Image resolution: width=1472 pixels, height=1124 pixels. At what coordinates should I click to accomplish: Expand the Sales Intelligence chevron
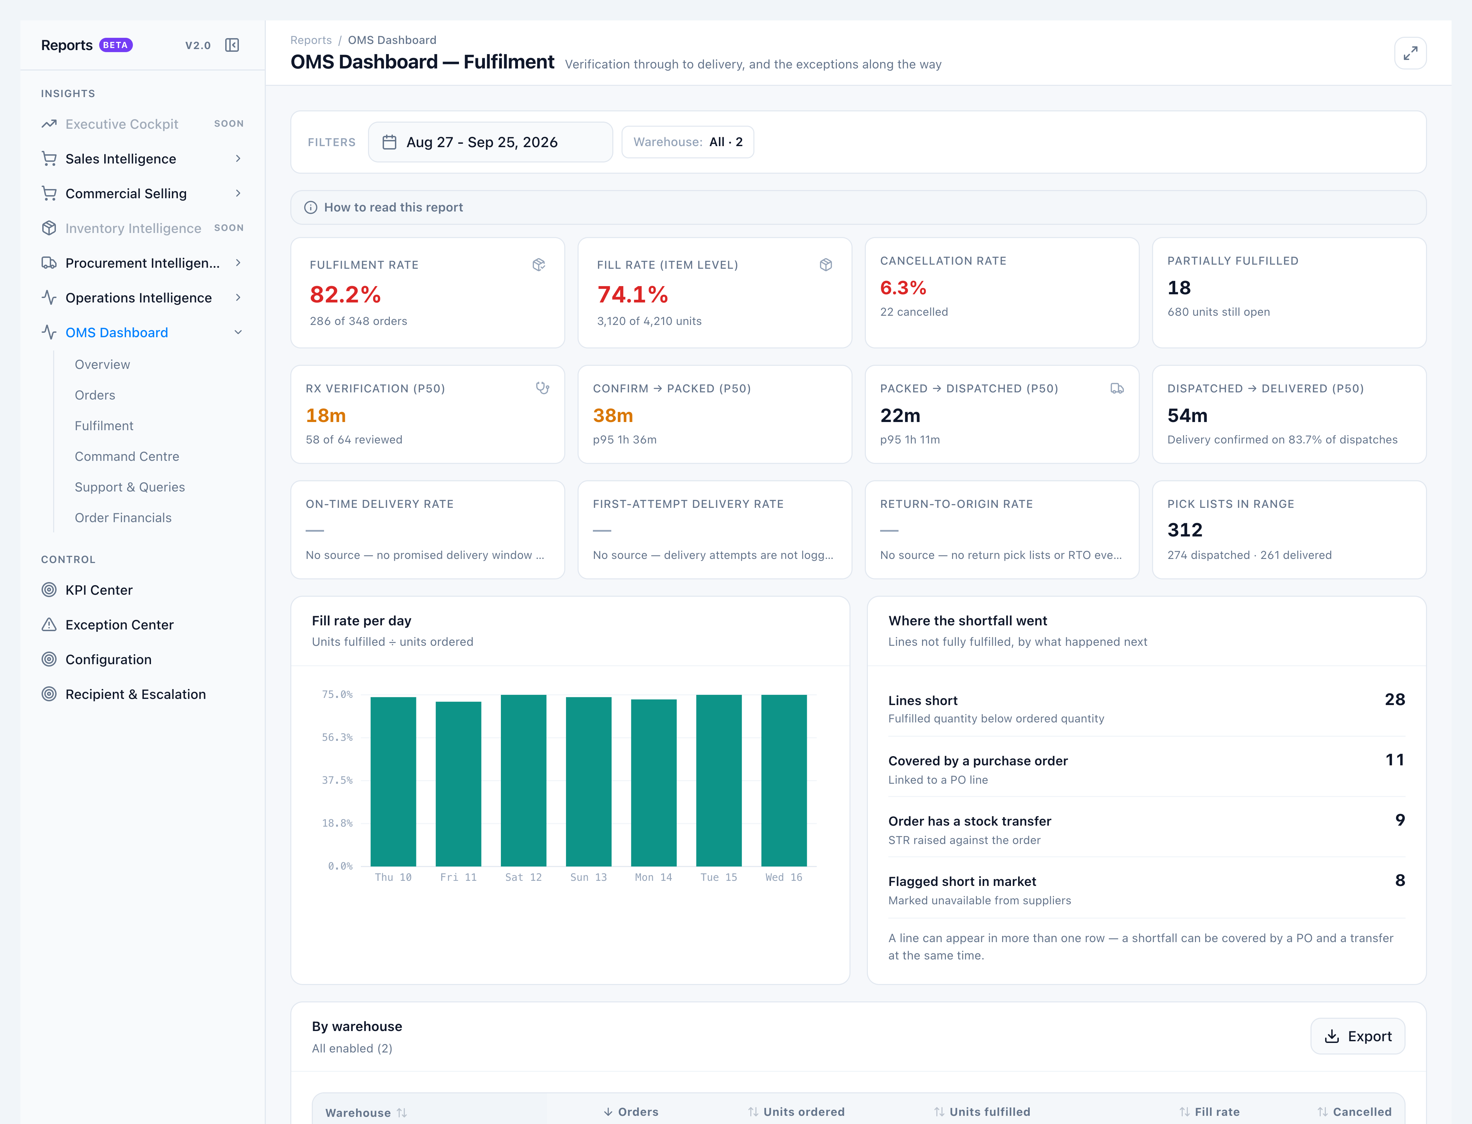(x=237, y=159)
